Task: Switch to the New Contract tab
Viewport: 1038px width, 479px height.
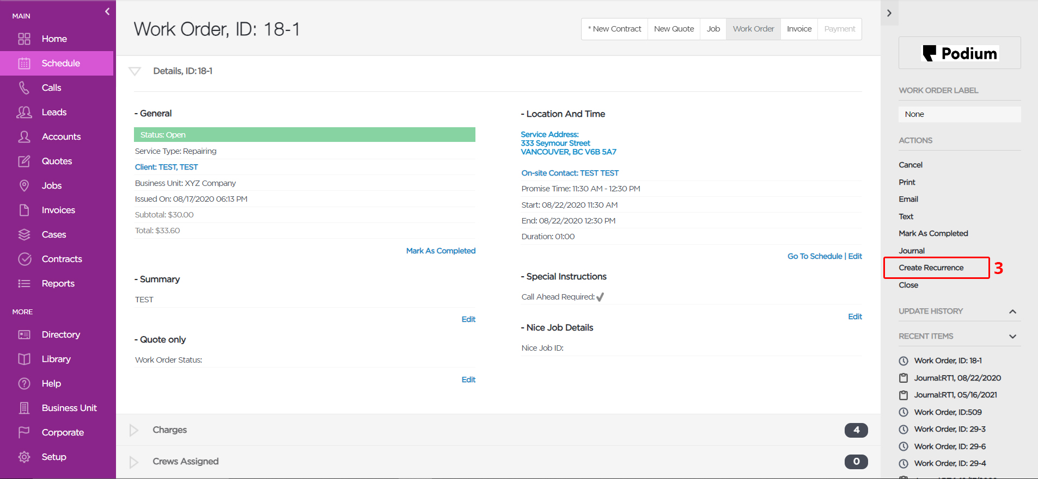Action: click(615, 29)
